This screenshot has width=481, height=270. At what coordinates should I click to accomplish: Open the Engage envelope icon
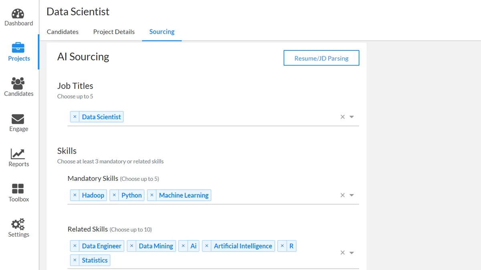18,119
